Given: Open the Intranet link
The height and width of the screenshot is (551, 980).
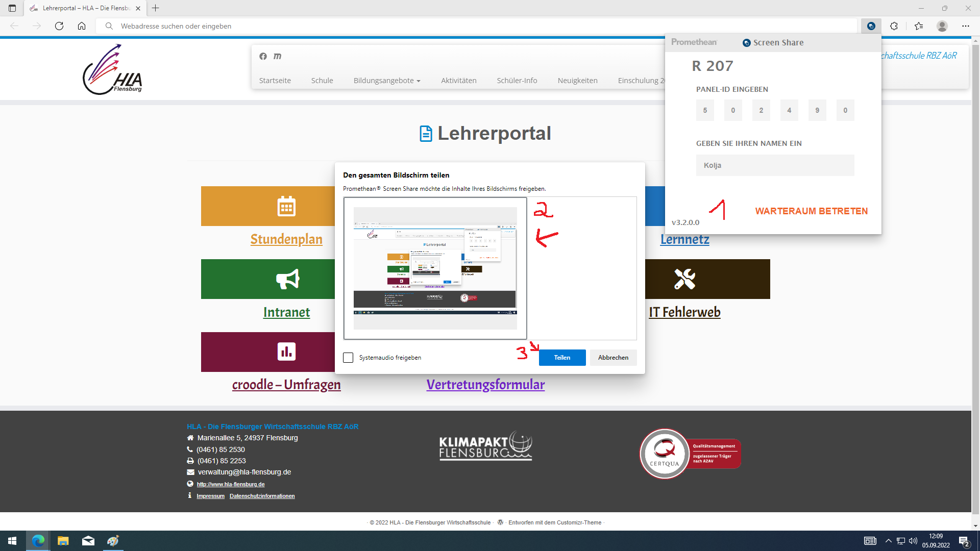Looking at the screenshot, I should [286, 312].
